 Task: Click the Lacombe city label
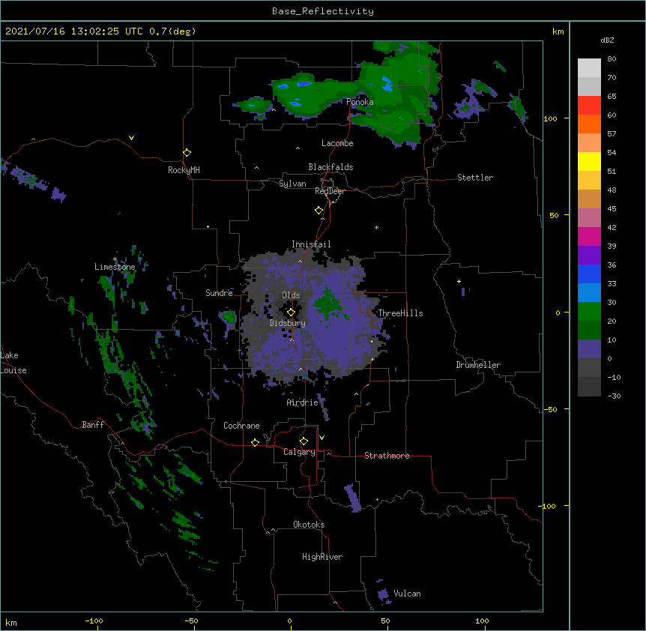coord(337,143)
